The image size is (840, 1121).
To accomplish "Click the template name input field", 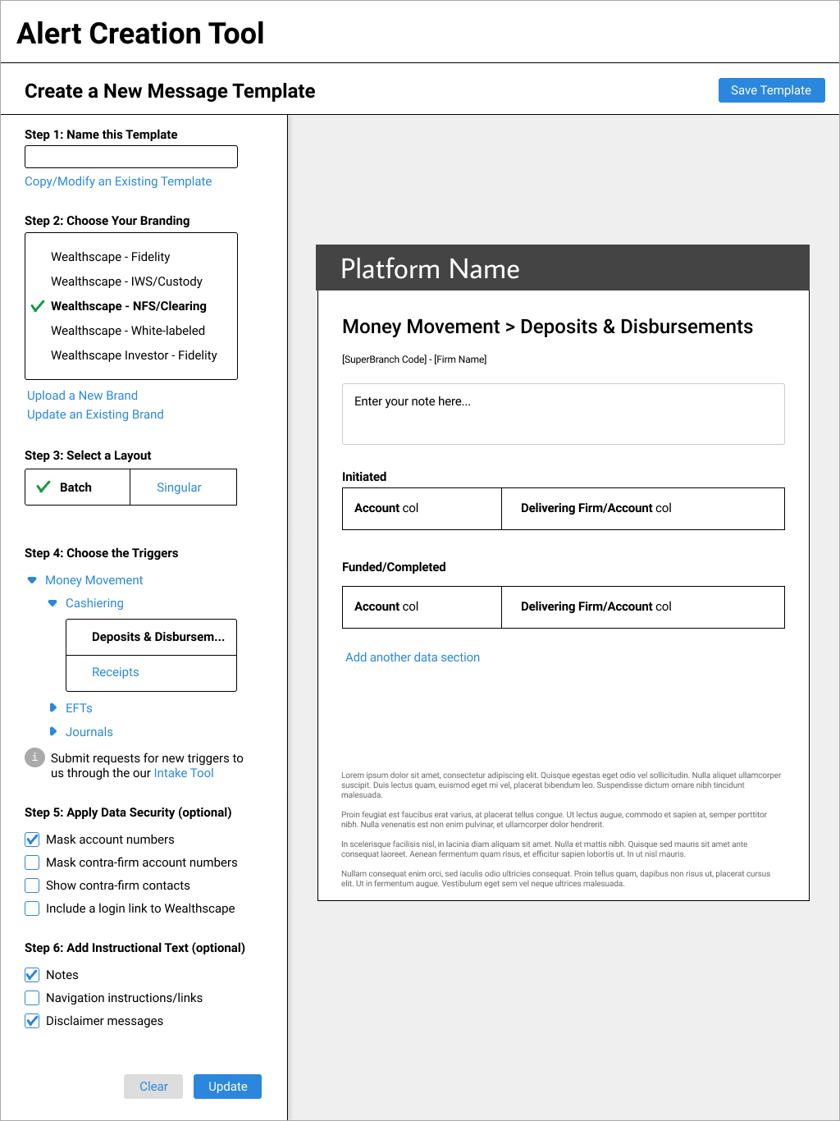I will click(130, 156).
